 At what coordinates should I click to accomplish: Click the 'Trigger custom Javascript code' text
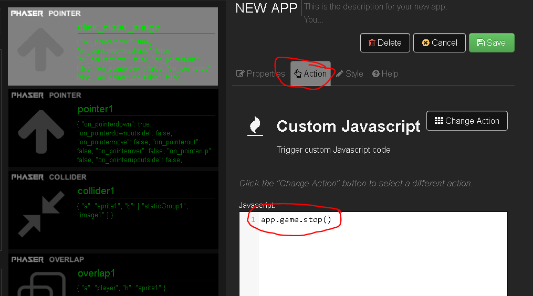click(x=333, y=150)
